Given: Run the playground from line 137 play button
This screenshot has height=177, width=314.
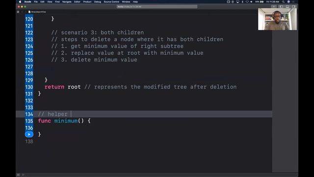Looking at the screenshot, I should tap(29, 134).
